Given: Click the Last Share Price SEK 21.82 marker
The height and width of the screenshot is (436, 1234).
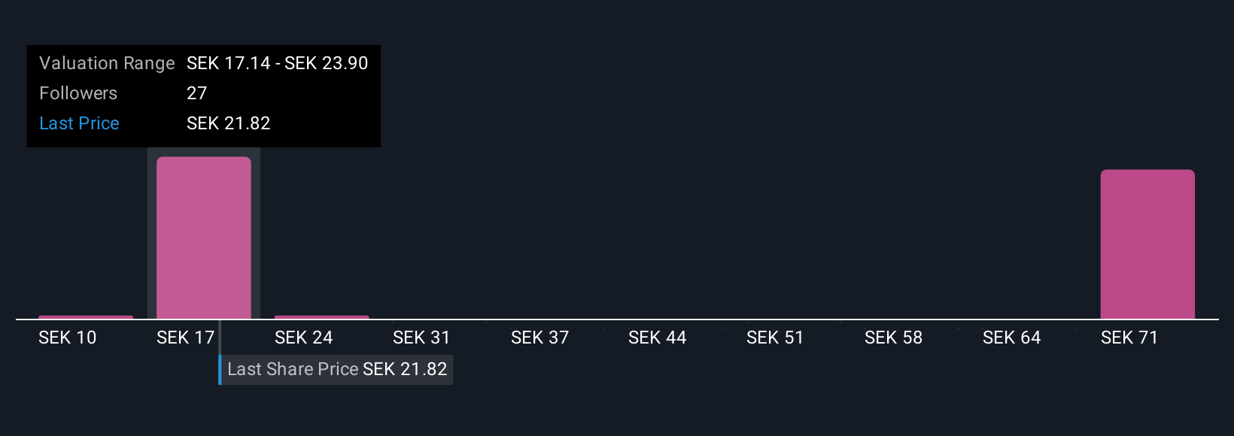Looking at the screenshot, I should click(336, 369).
